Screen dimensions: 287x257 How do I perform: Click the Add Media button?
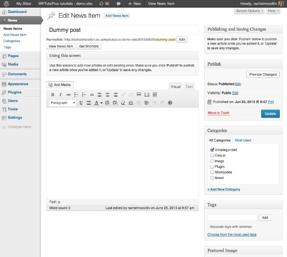point(60,85)
